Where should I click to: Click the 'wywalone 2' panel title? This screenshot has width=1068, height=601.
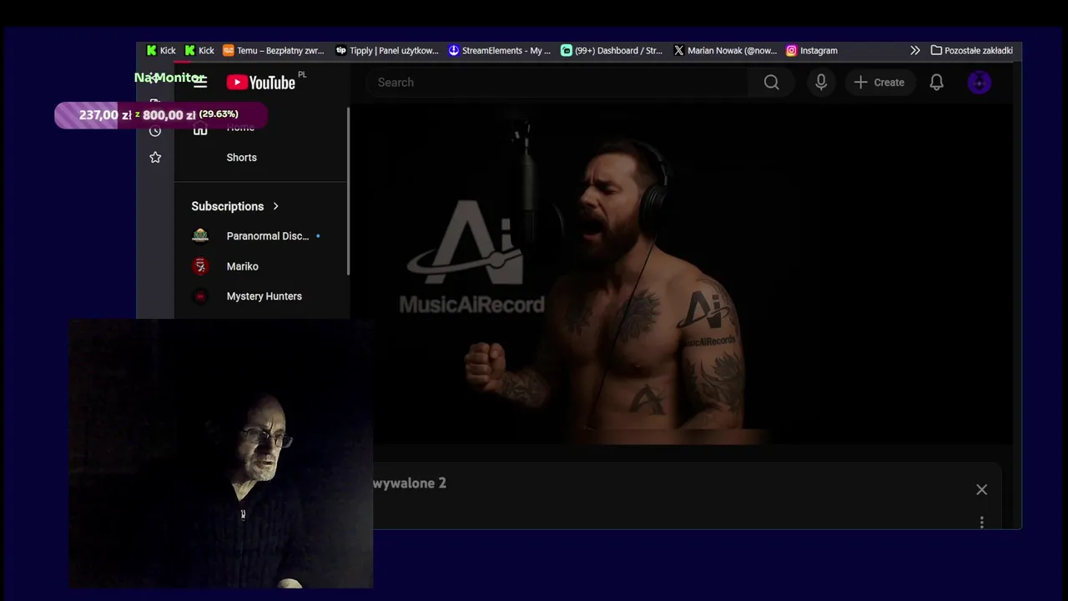point(410,483)
